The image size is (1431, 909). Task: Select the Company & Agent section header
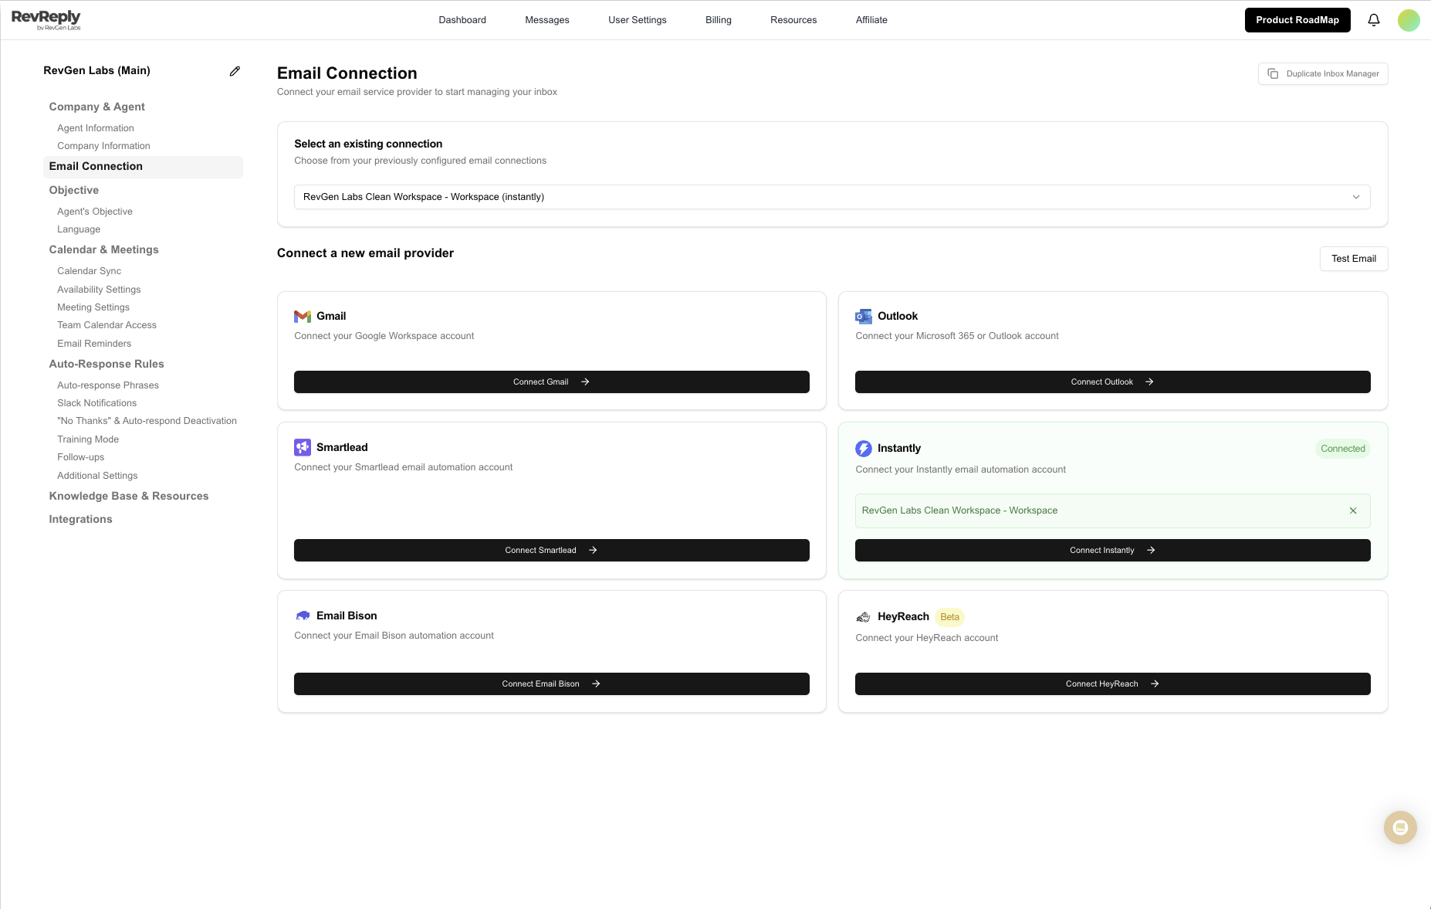tap(96, 107)
